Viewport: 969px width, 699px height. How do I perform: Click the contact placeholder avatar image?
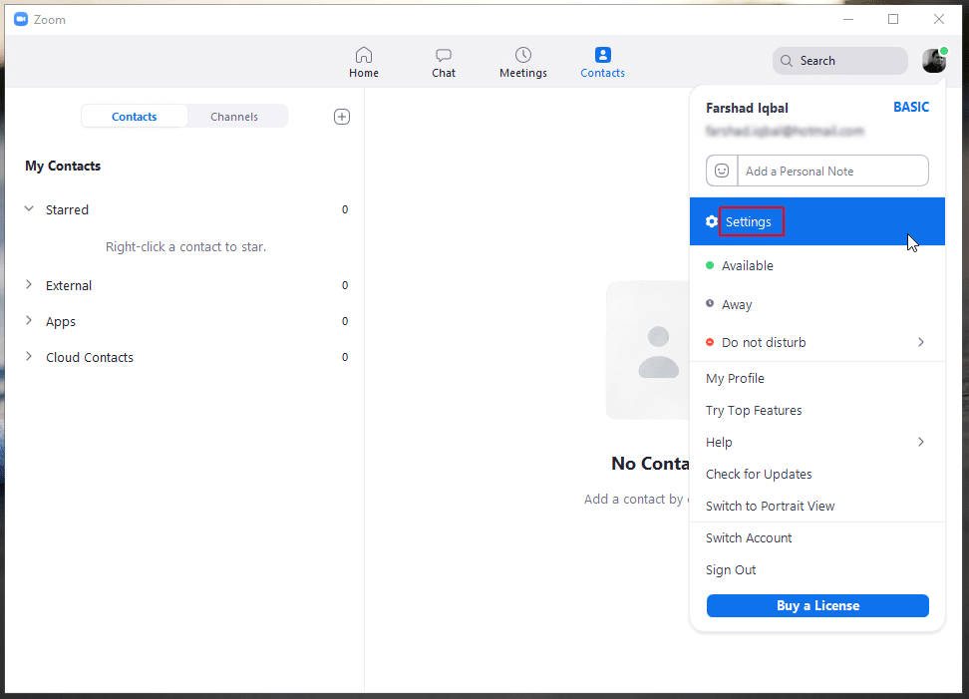(648, 350)
